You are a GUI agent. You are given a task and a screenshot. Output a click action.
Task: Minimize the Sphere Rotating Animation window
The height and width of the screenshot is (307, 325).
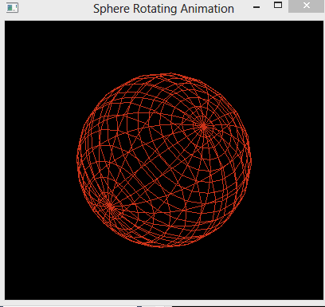coord(256,7)
